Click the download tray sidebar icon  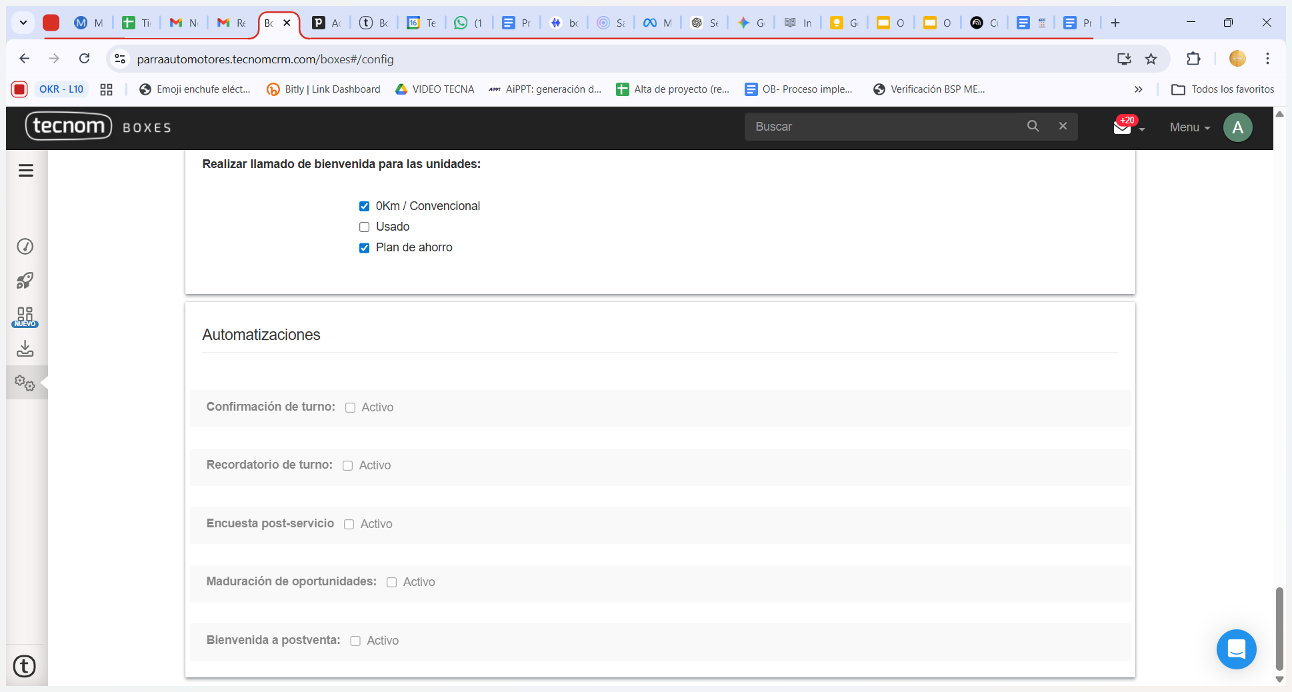pos(25,349)
